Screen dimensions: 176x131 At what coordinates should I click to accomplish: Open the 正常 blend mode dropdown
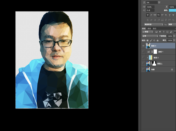pos(150,36)
